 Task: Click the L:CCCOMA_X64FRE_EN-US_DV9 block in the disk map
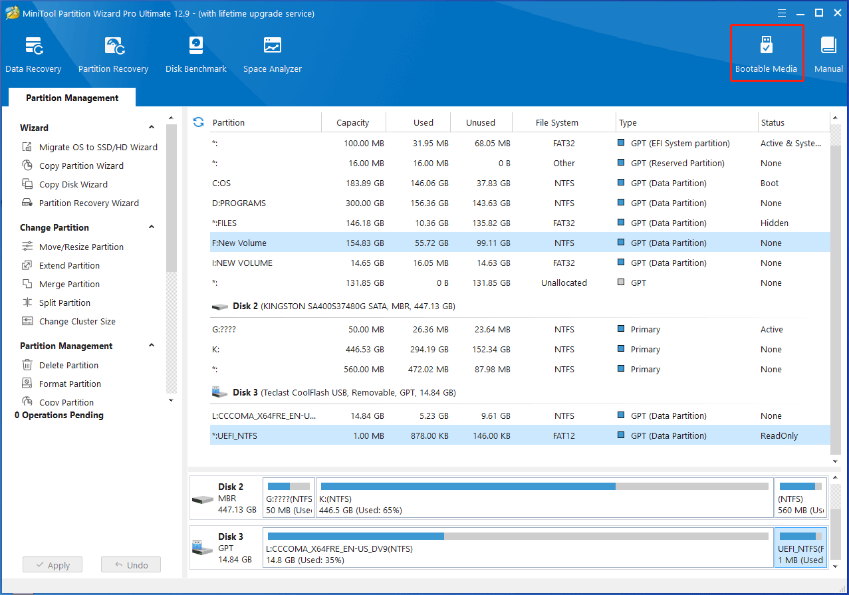[518, 548]
